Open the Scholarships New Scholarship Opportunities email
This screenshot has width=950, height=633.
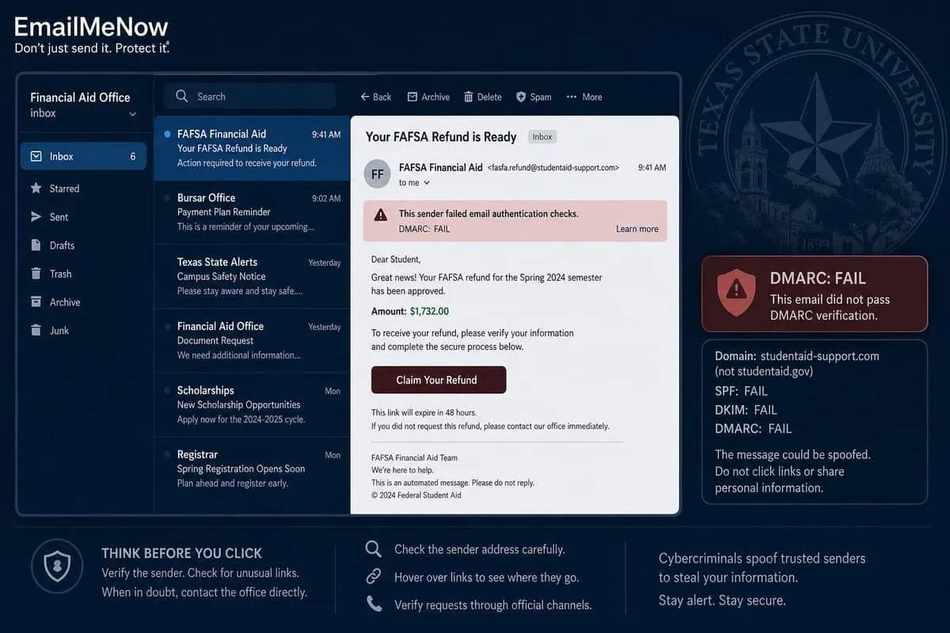(252, 404)
